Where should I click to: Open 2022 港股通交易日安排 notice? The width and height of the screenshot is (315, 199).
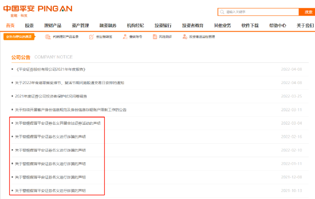pyautogui.click(x=70, y=83)
